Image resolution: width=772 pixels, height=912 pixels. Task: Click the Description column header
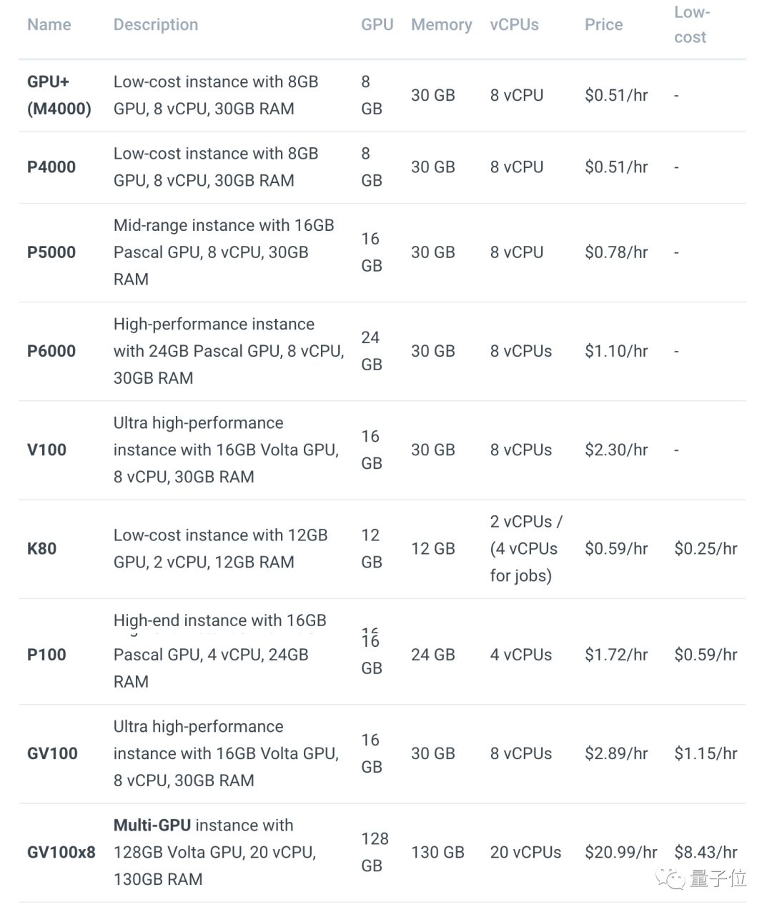point(156,24)
